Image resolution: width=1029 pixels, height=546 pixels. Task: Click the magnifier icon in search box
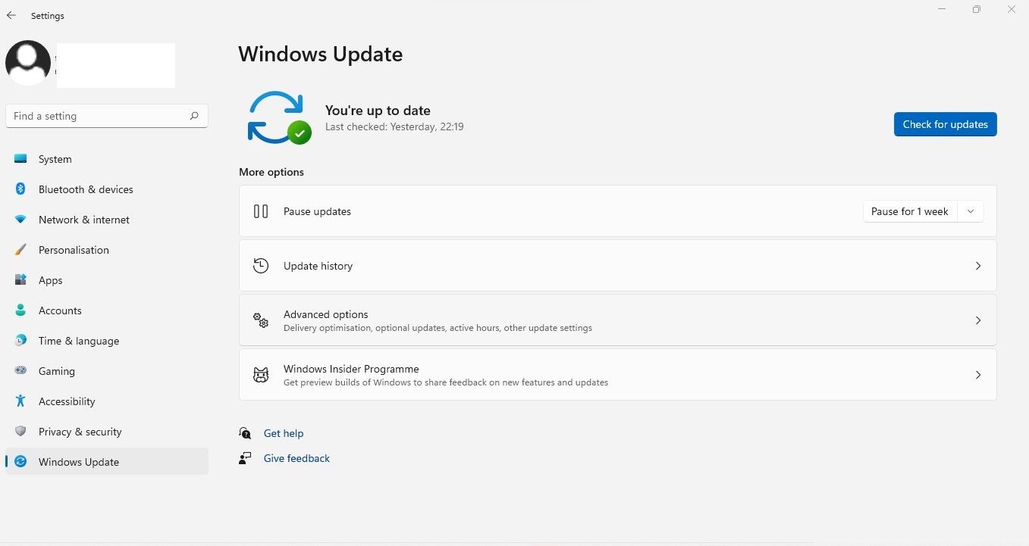(194, 116)
